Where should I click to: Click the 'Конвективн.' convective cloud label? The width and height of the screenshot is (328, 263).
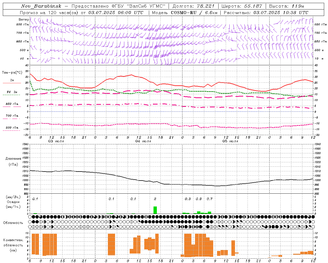coord(13,240)
